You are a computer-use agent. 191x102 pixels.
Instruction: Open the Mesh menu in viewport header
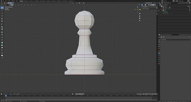25,5
